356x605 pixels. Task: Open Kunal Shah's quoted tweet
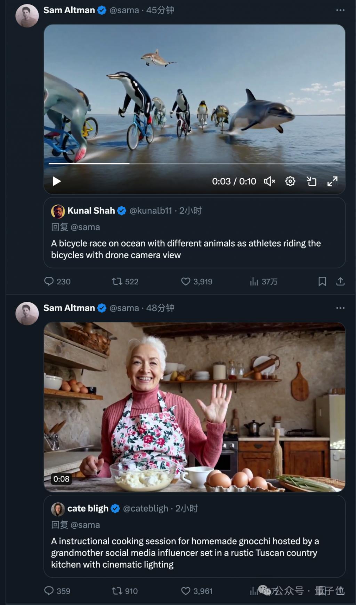(x=194, y=249)
